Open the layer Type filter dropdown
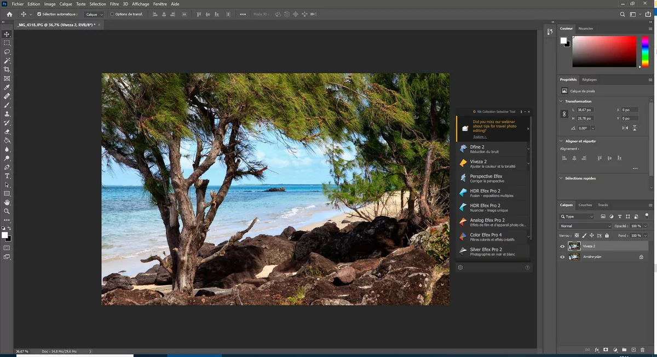Screen dimensions: 657x357 tap(577, 216)
